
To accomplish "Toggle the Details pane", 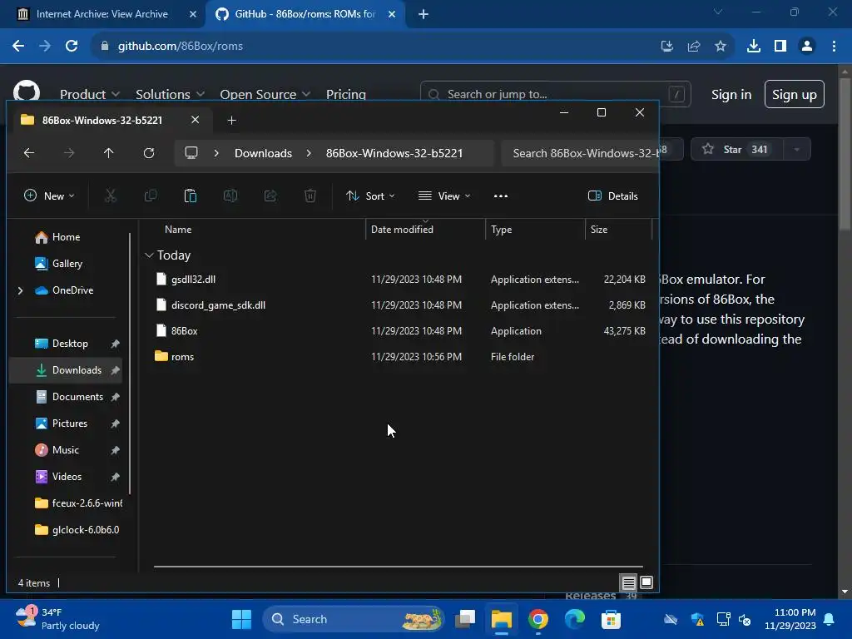I will [613, 196].
